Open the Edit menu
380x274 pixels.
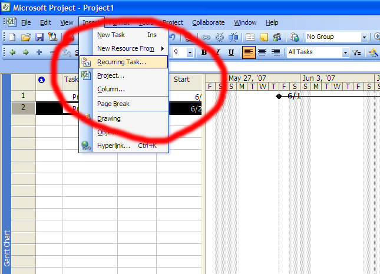[x=45, y=22]
